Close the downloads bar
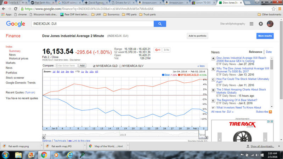This screenshot has height=159, width=283. (x=279, y=146)
